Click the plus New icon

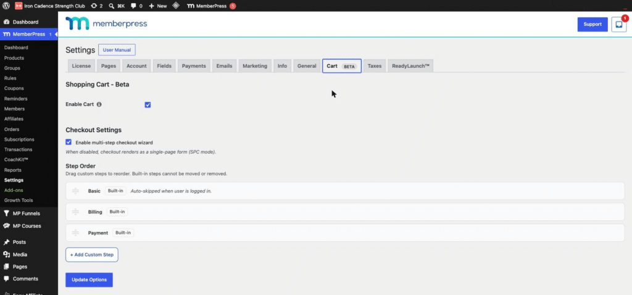[152, 6]
